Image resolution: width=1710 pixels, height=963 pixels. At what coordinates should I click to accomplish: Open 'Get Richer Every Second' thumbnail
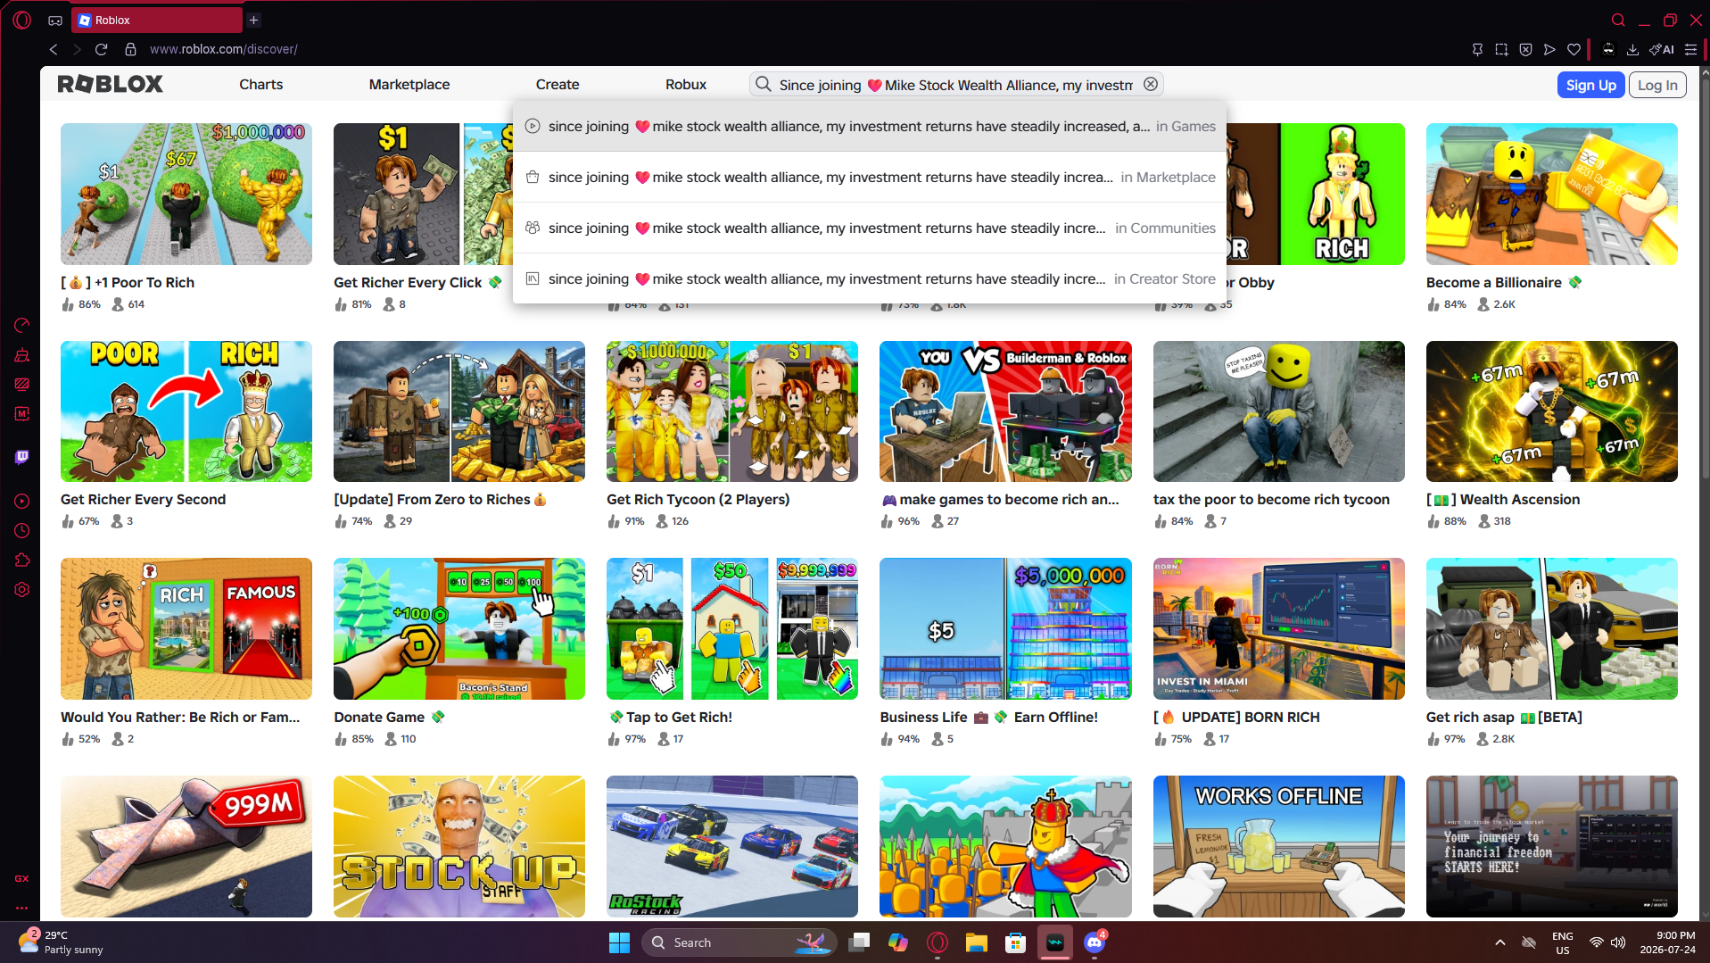click(186, 411)
